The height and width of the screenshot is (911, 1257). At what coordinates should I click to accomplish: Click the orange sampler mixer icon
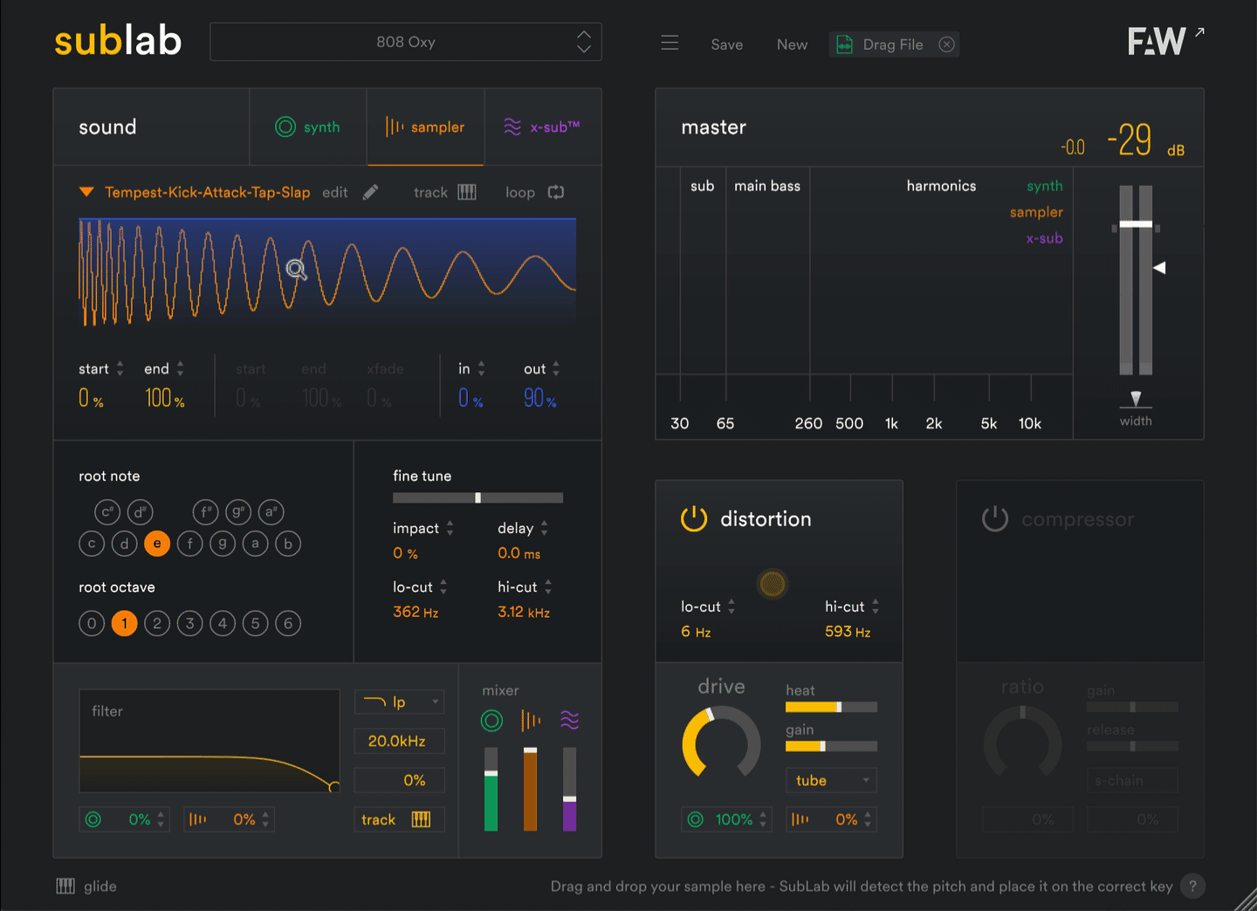pyautogui.click(x=531, y=721)
